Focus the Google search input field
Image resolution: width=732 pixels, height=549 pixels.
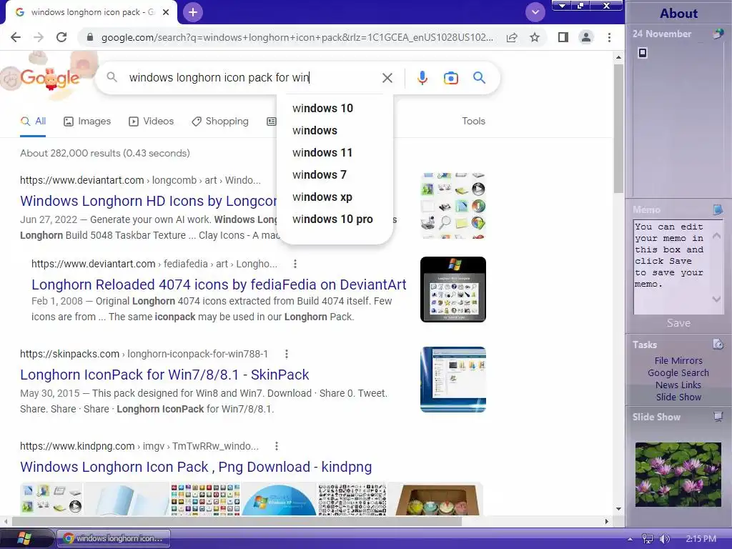(x=252, y=77)
